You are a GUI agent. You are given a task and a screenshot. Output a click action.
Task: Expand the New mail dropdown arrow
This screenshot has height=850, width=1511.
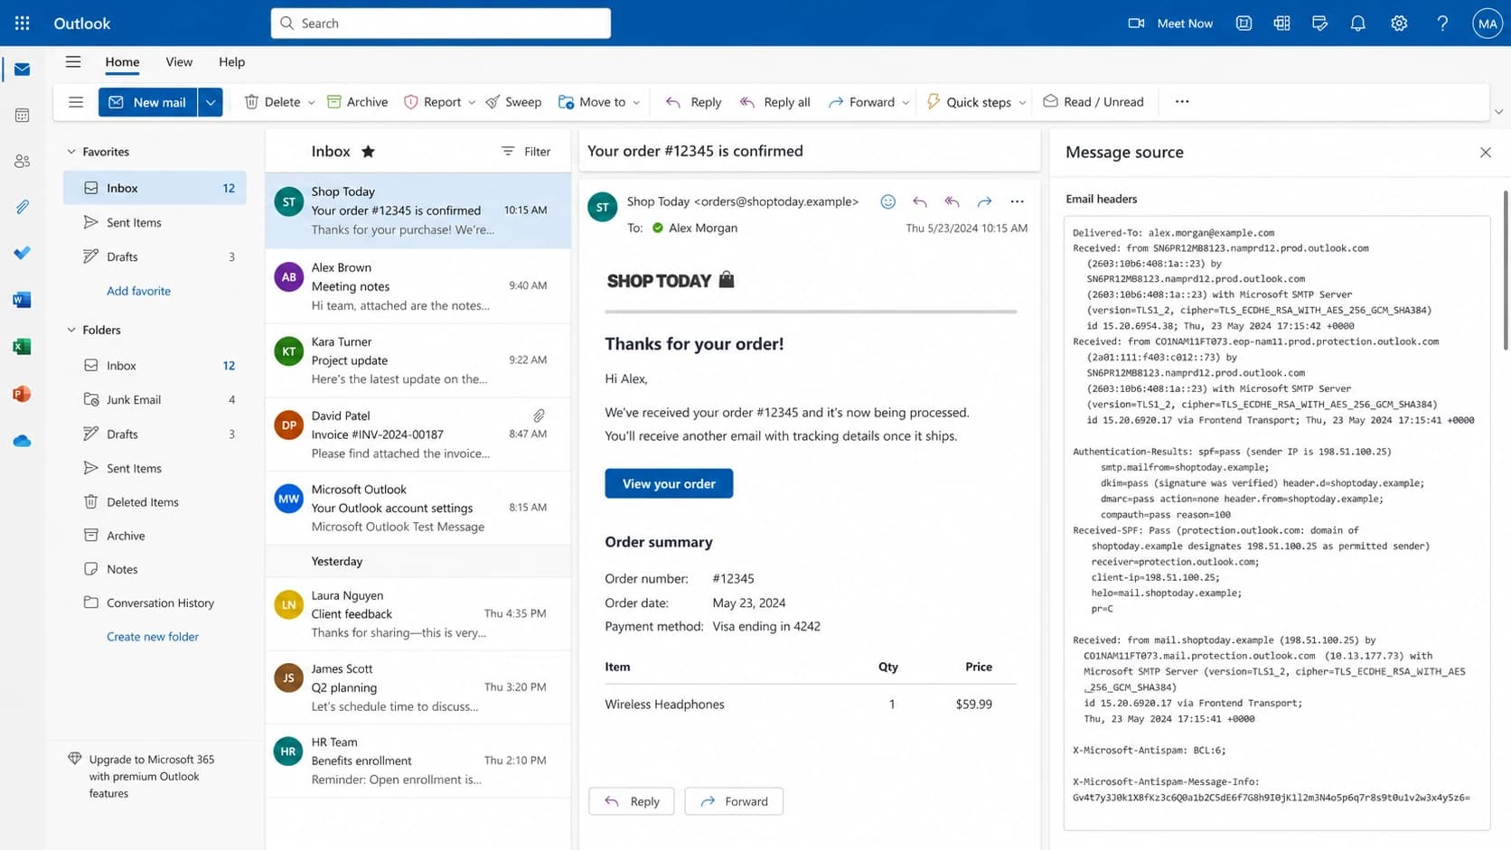click(x=211, y=102)
